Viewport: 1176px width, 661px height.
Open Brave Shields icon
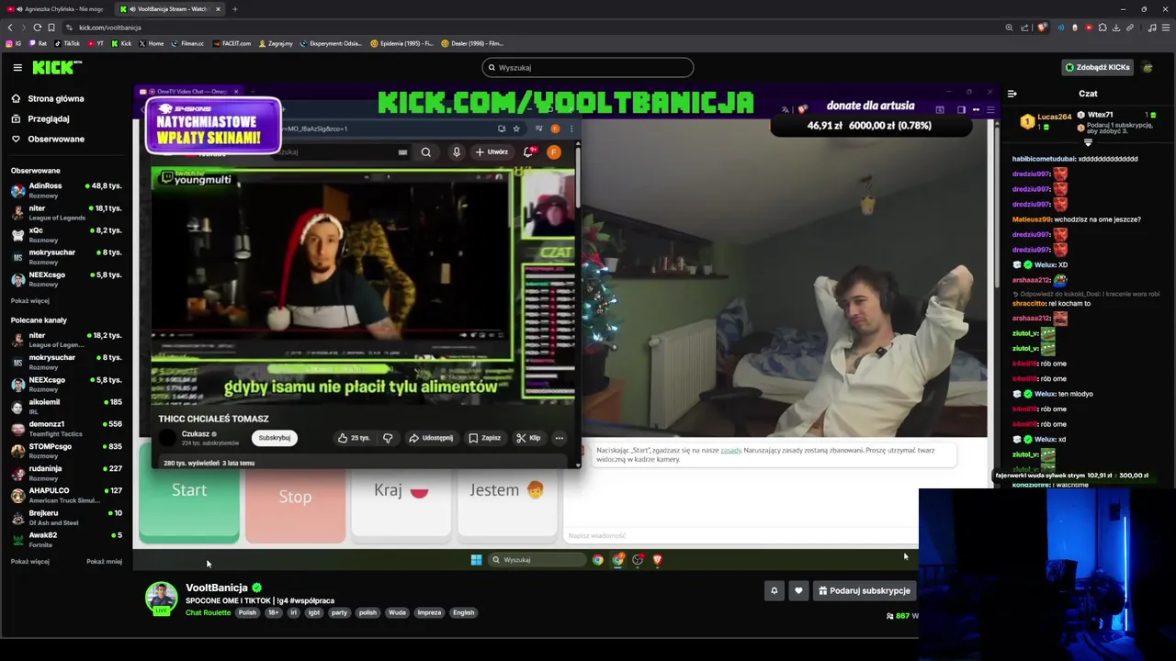pos(1042,28)
